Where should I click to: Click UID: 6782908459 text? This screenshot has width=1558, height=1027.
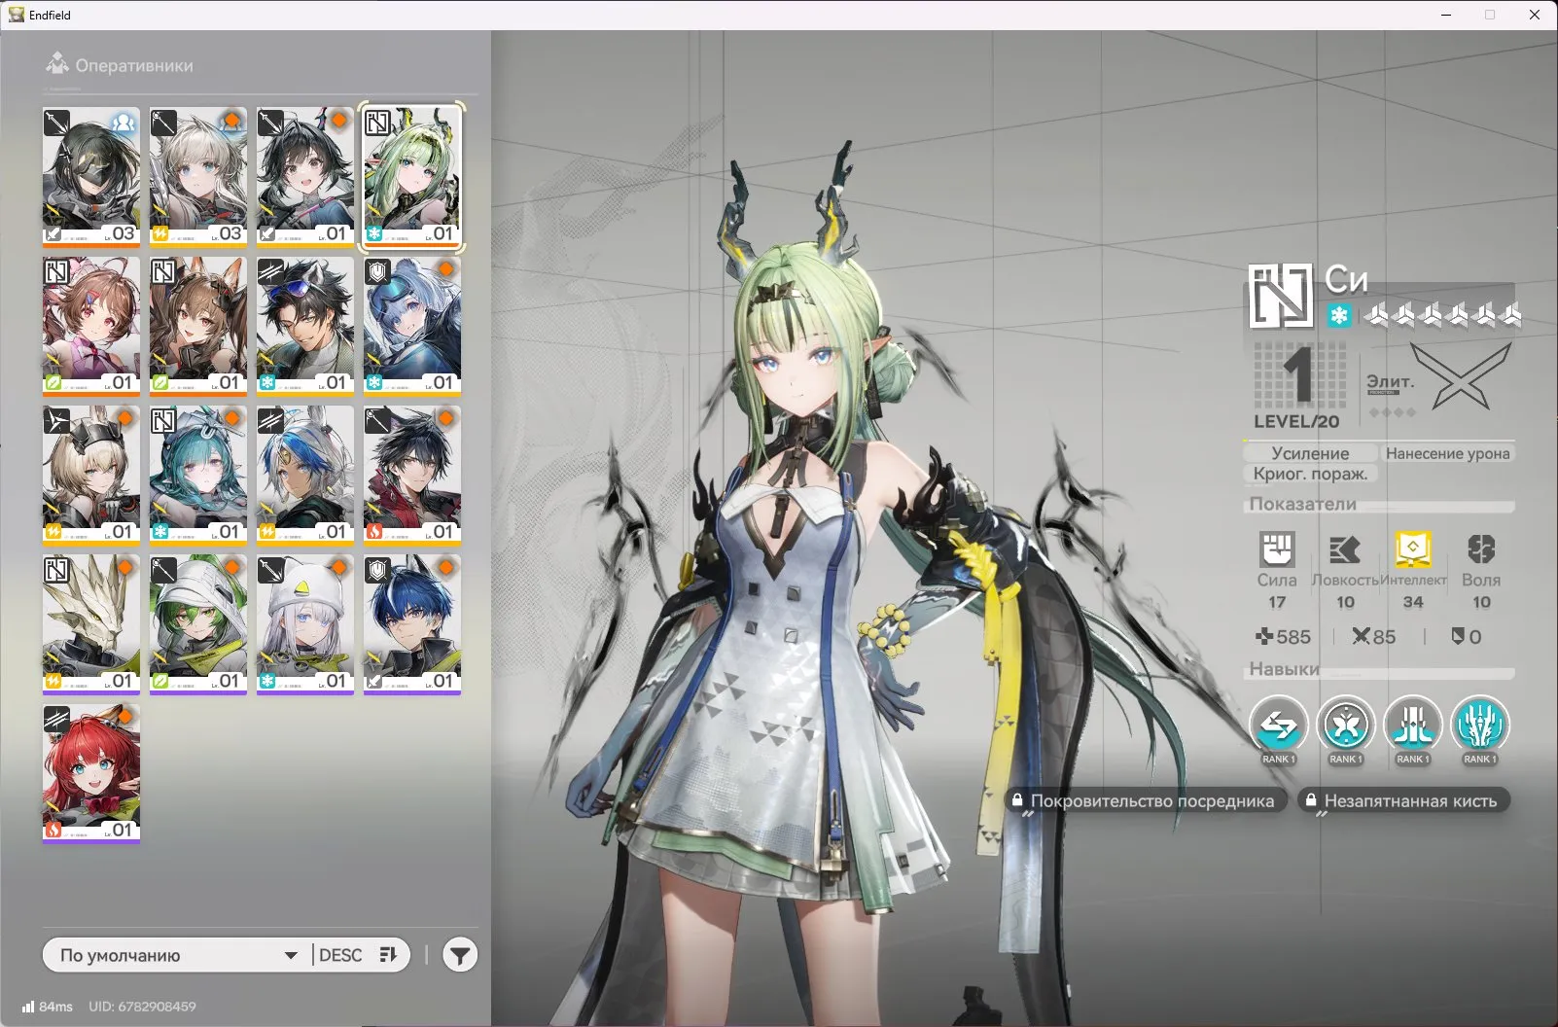(x=142, y=1007)
